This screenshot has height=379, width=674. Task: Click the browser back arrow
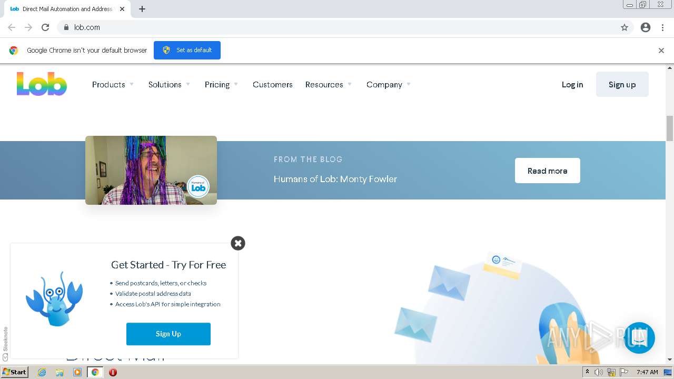pos(12,27)
